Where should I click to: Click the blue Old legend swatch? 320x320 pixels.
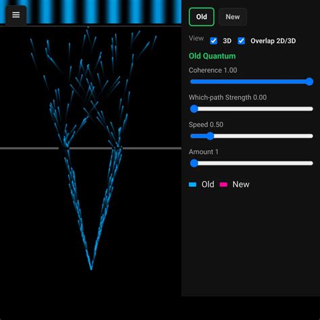click(192, 185)
